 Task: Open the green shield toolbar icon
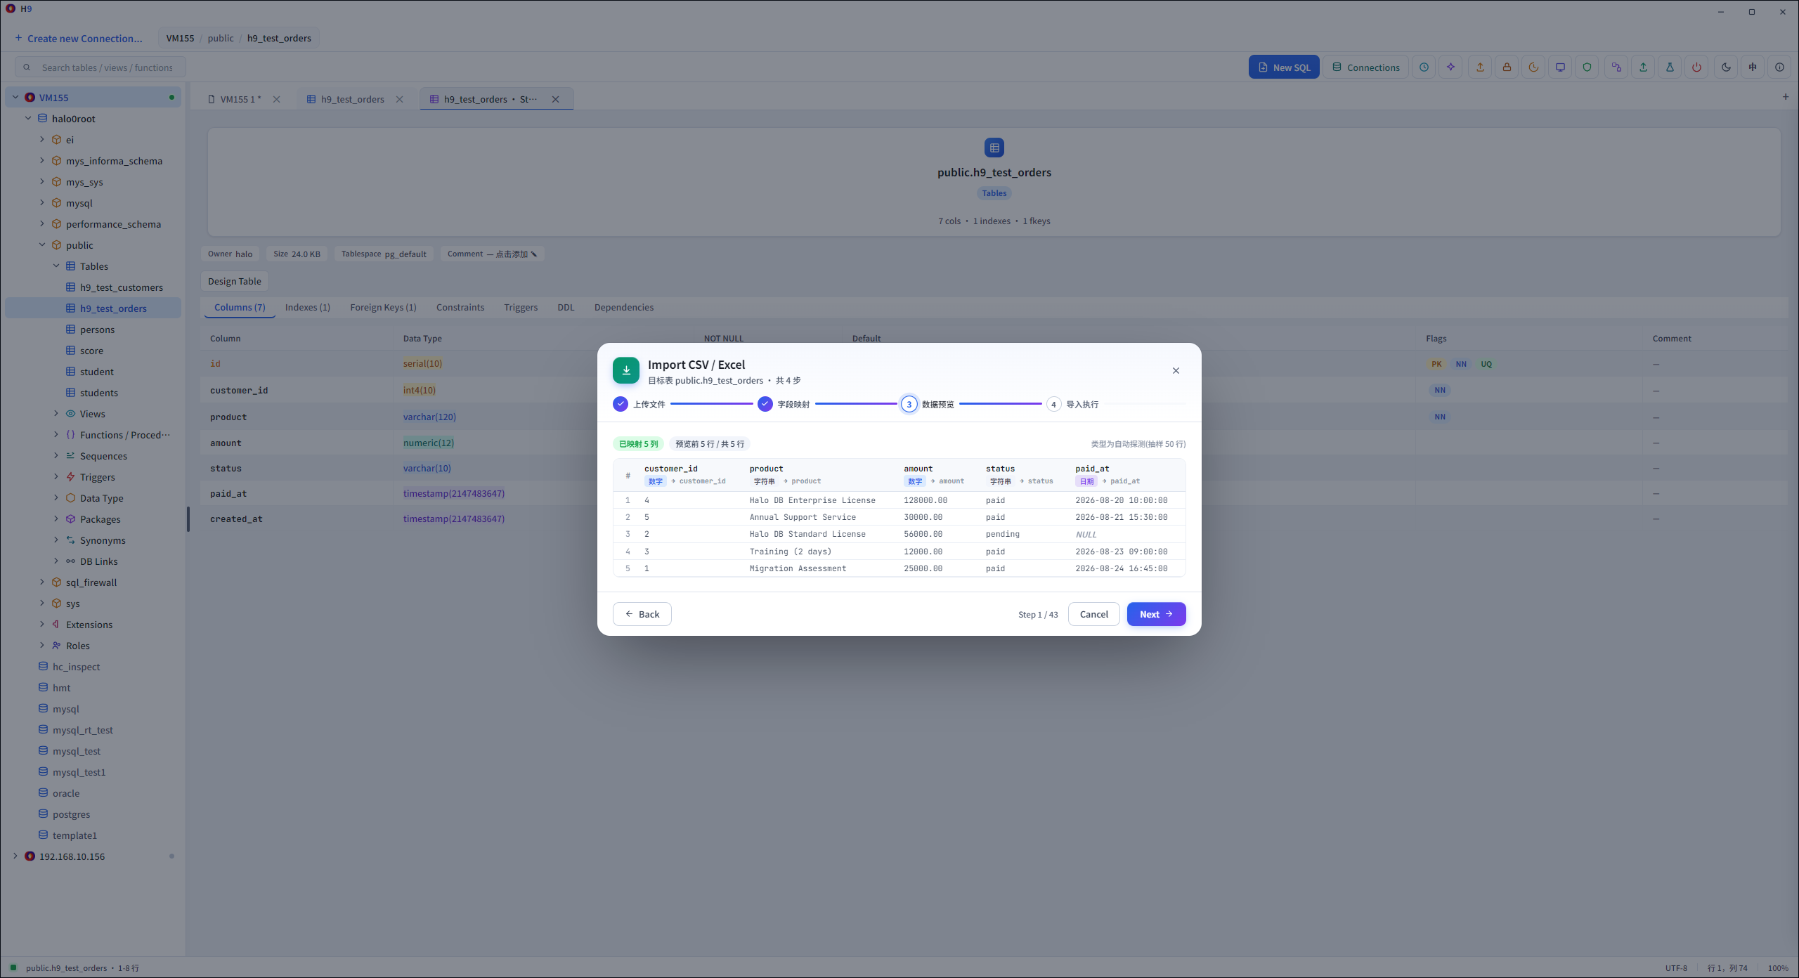(x=1587, y=67)
